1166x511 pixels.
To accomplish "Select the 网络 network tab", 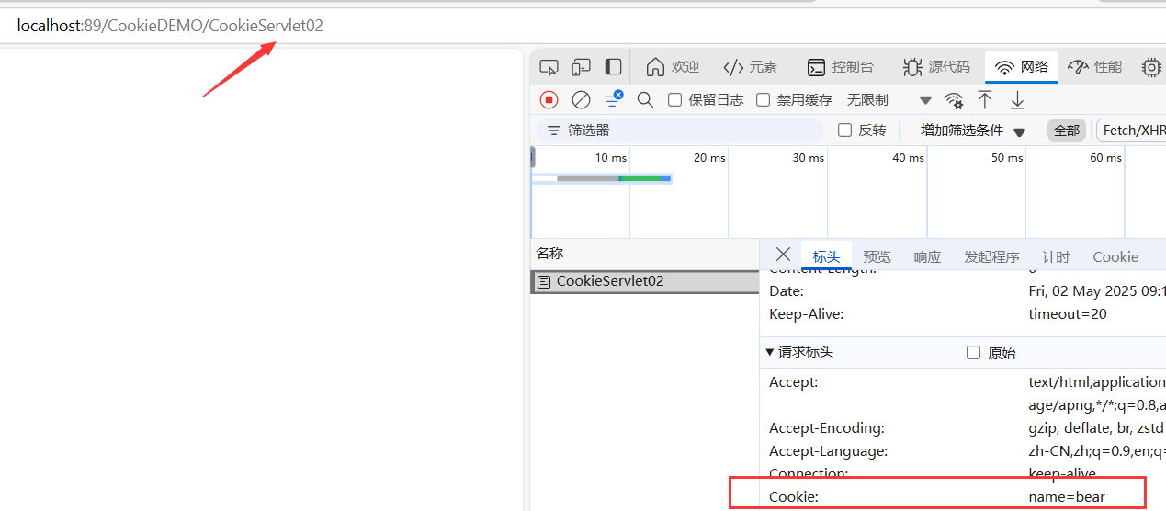I will coord(1022,67).
